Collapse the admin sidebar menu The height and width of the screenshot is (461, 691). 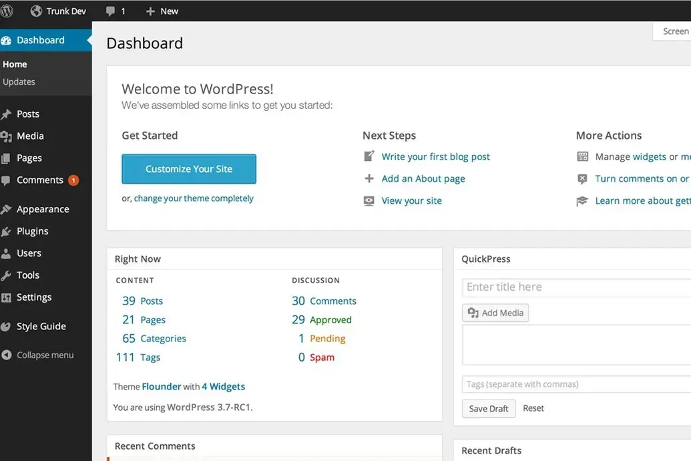pos(38,355)
